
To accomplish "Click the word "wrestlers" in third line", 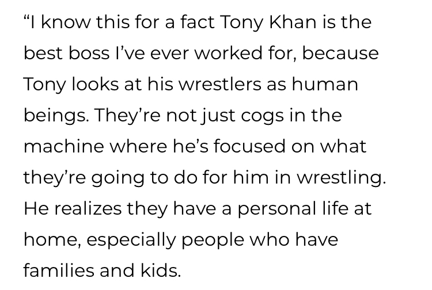I will 220,84.
